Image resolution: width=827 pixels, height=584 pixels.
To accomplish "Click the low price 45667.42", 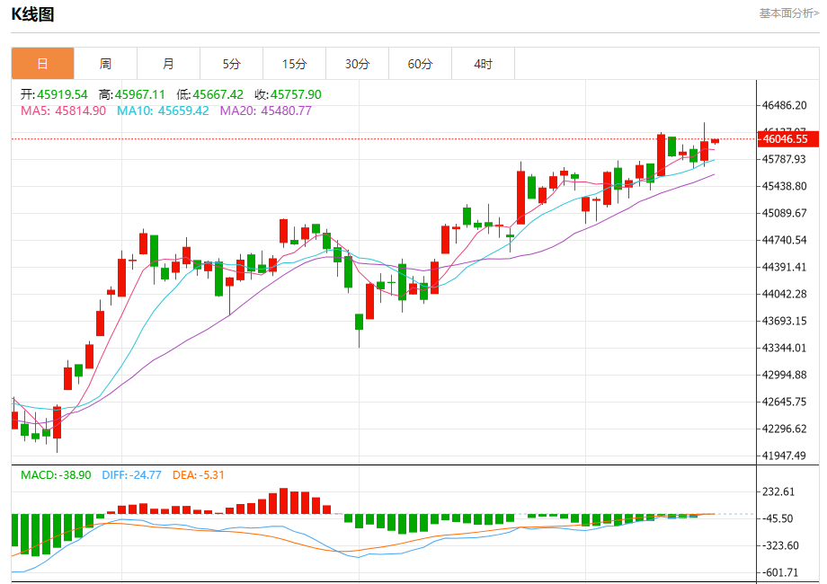I will pos(218,94).
